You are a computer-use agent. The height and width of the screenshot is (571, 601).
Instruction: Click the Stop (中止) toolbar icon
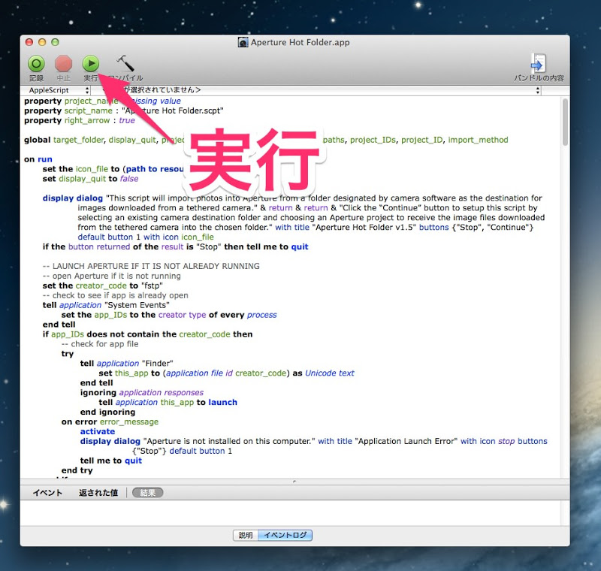pos(63,64)
